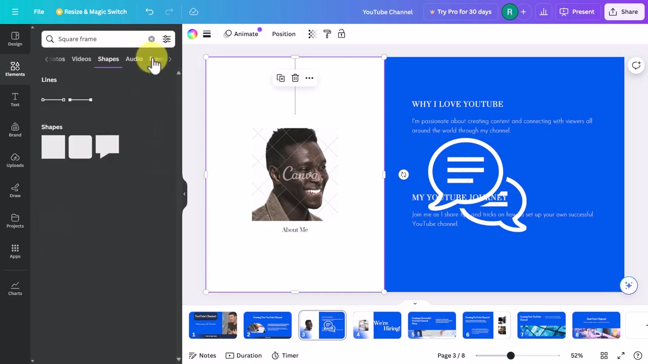
Task: Click Try Pro for 30 days
Action: 460,12
